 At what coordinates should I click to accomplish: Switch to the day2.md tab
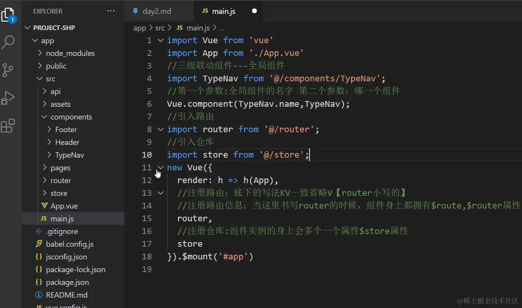(159, 11)
